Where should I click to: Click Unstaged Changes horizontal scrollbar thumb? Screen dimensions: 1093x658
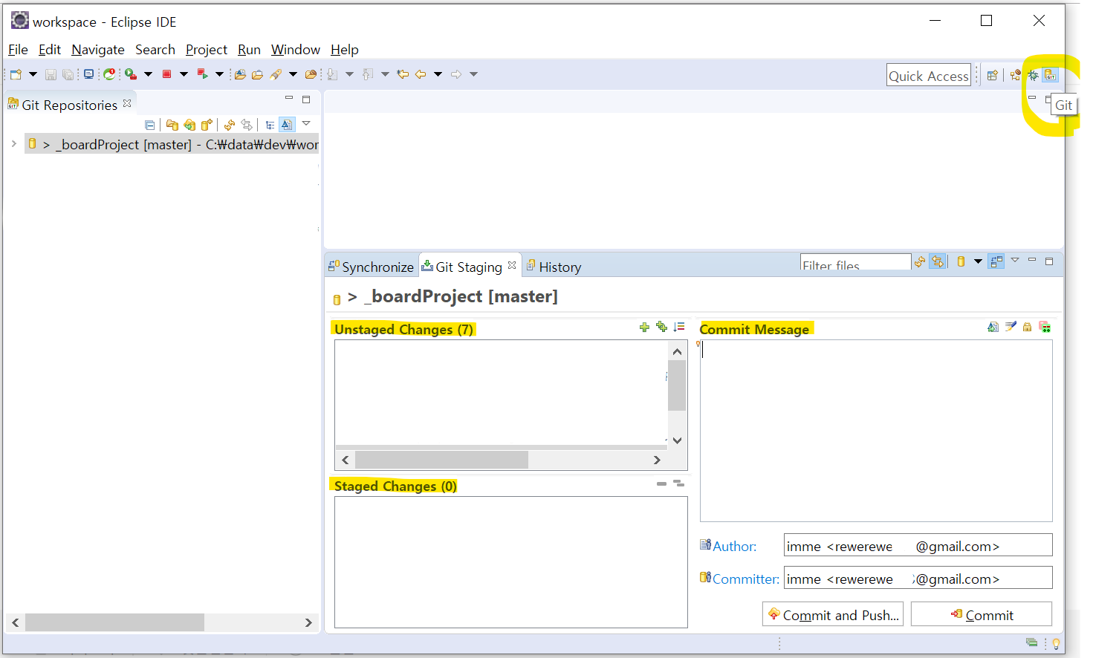click(441, 460)
